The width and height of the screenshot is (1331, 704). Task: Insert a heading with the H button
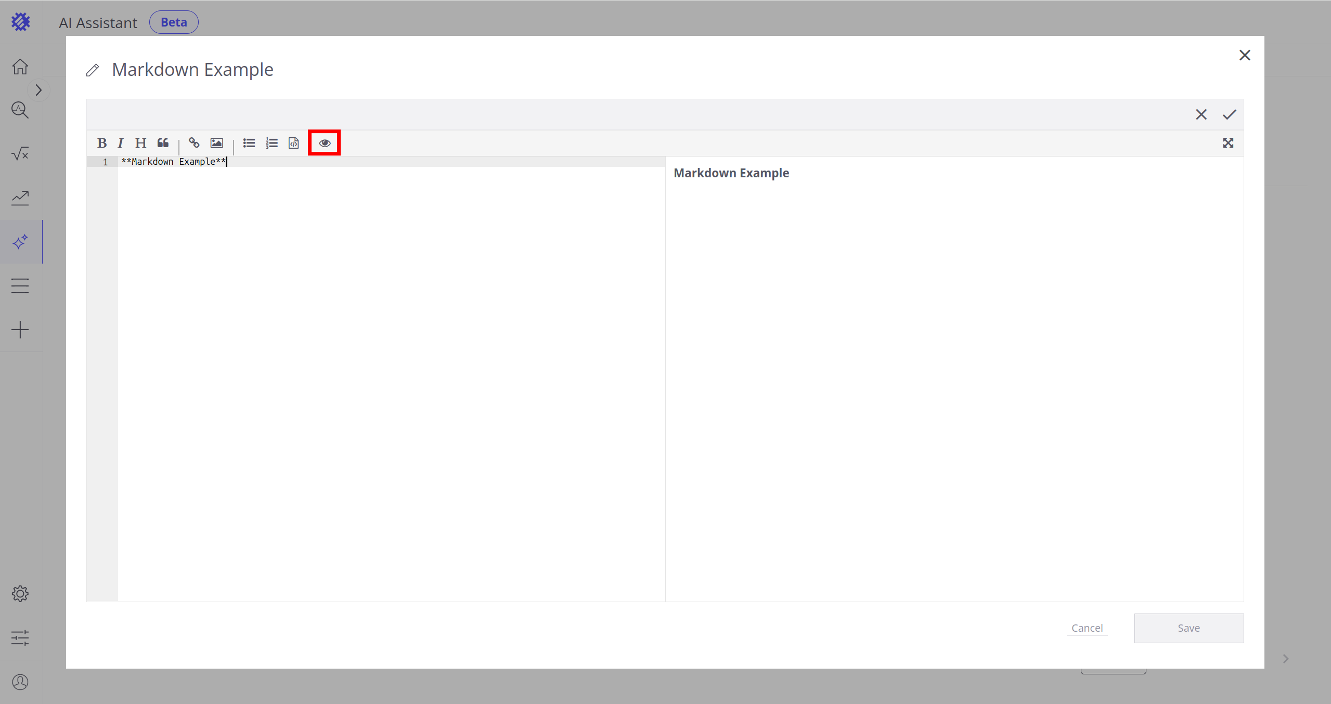click(x=140, y=143)
